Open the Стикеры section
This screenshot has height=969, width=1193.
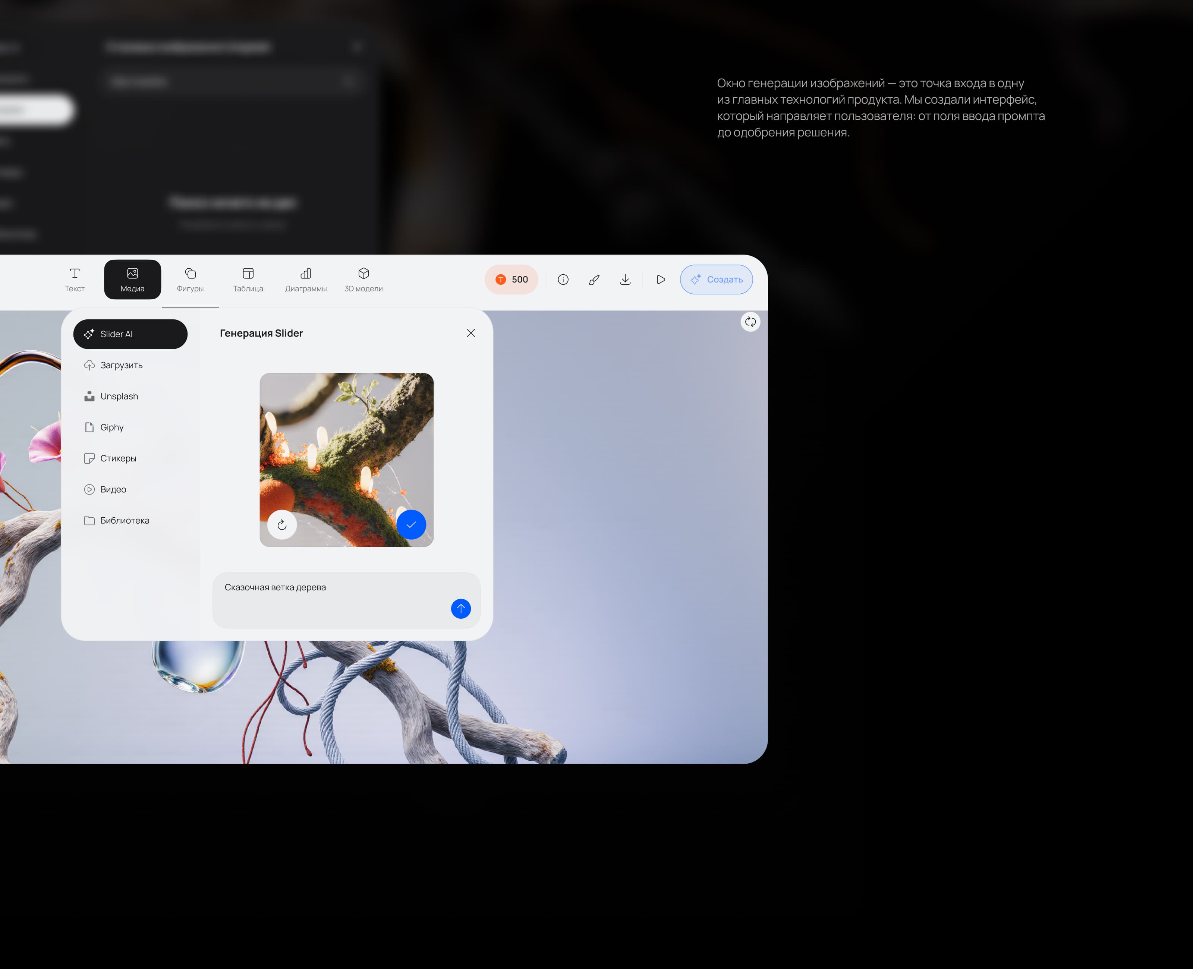(118, 458)
